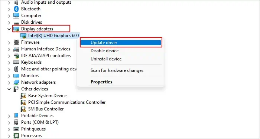
Task: Expand the Human Interface Devices category
Action: pos(9,49)
